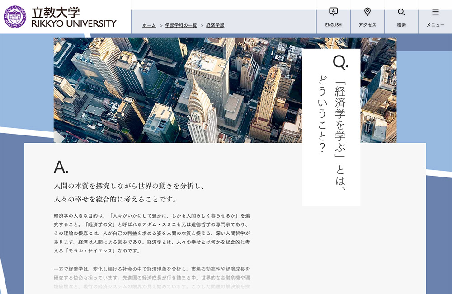Viewport: 452px width, 294px height.
Task: Click the line ending 「モラル・サイエンス」なのです。
Action: (x=97, y=251)
